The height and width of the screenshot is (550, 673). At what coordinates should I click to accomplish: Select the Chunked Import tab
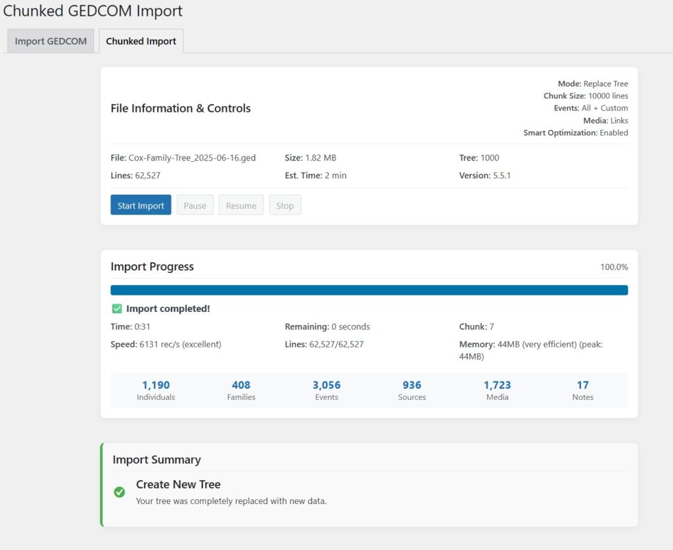point(141,41)
